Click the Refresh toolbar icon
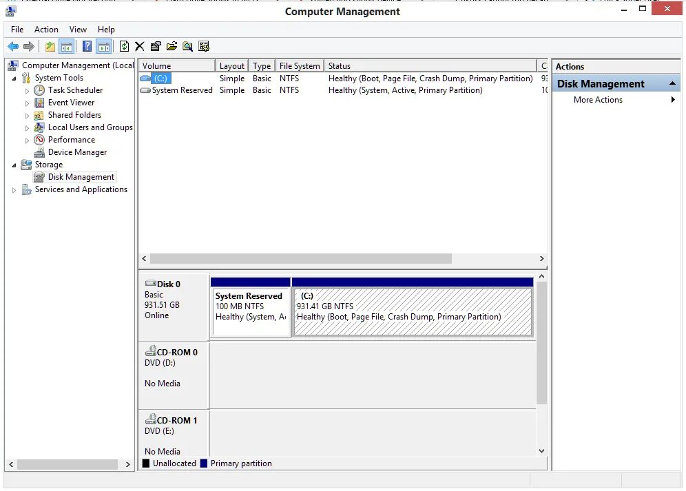This screenshot has width=686, height=491. pos(124,46)
